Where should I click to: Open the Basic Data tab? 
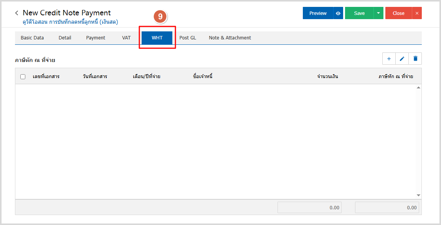coord(32,38)
